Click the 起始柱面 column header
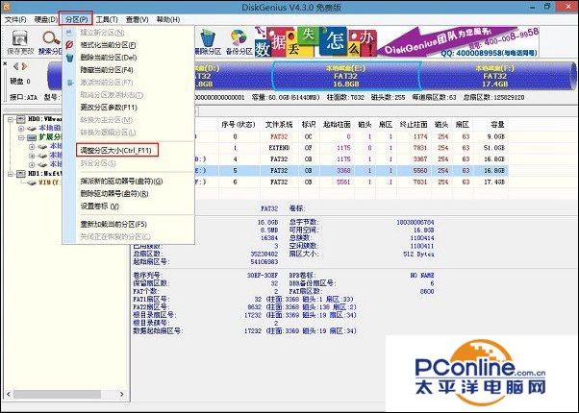The image size is (579, 413). click(x=337, y=125)
